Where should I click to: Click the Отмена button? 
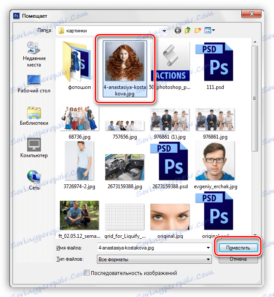238,259
